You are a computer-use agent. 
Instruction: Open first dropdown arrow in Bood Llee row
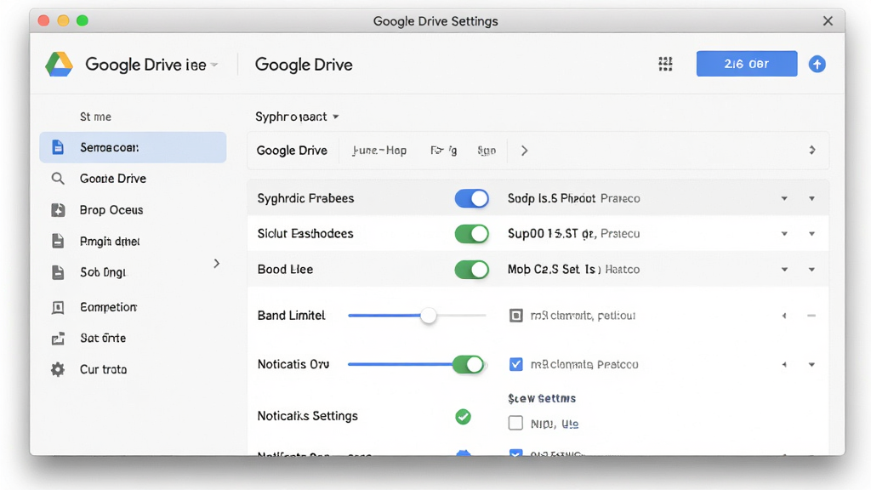(x=784, y=270)
